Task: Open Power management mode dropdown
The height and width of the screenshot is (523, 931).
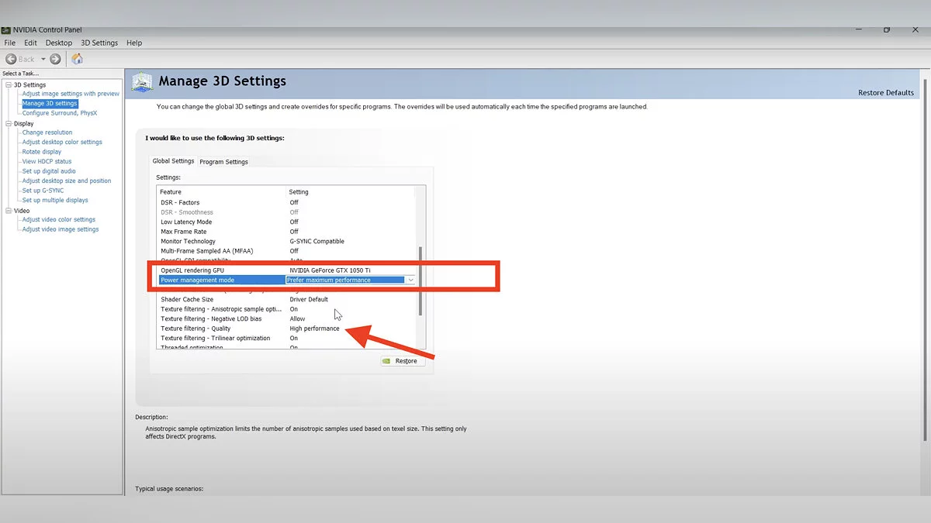Action: coord(410,280)
